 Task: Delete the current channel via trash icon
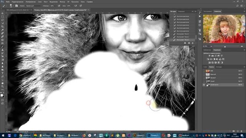tap(241, 131)
